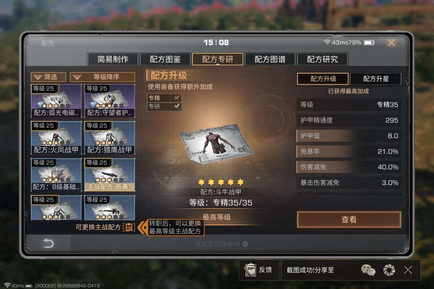Switch to the 配方研究 tab
Image resolution: width=434 pixels, height=289 pixels.
pyautogui.click(x=322, y=59)
